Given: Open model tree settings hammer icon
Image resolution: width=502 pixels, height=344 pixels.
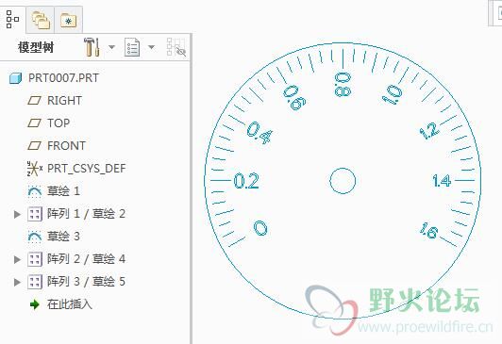Looking at the screenshot, I should [x=92, y=47].
